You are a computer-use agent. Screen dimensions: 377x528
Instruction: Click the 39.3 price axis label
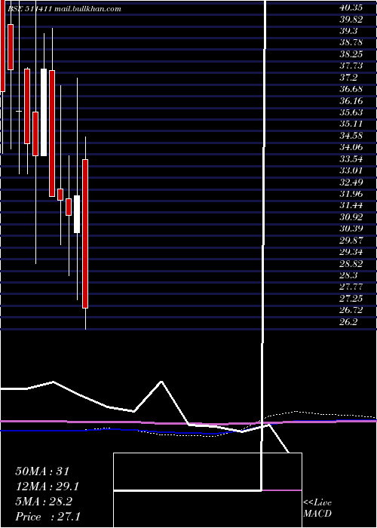348,31
